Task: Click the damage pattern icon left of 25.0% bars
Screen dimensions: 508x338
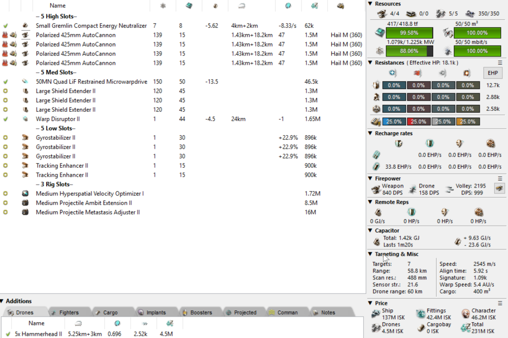Action: pos(376,122)
